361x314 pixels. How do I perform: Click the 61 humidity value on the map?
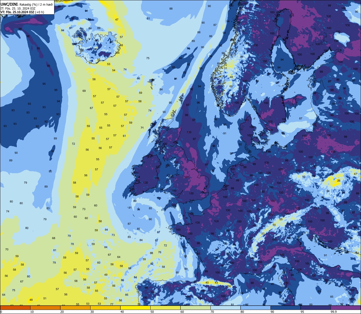tap(124, 136)
